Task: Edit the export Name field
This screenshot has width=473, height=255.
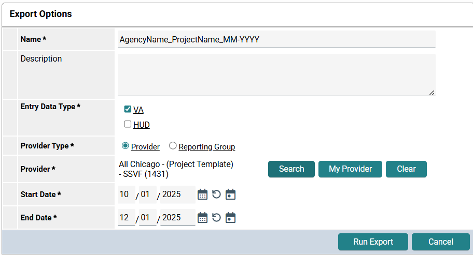Action: 276,39
